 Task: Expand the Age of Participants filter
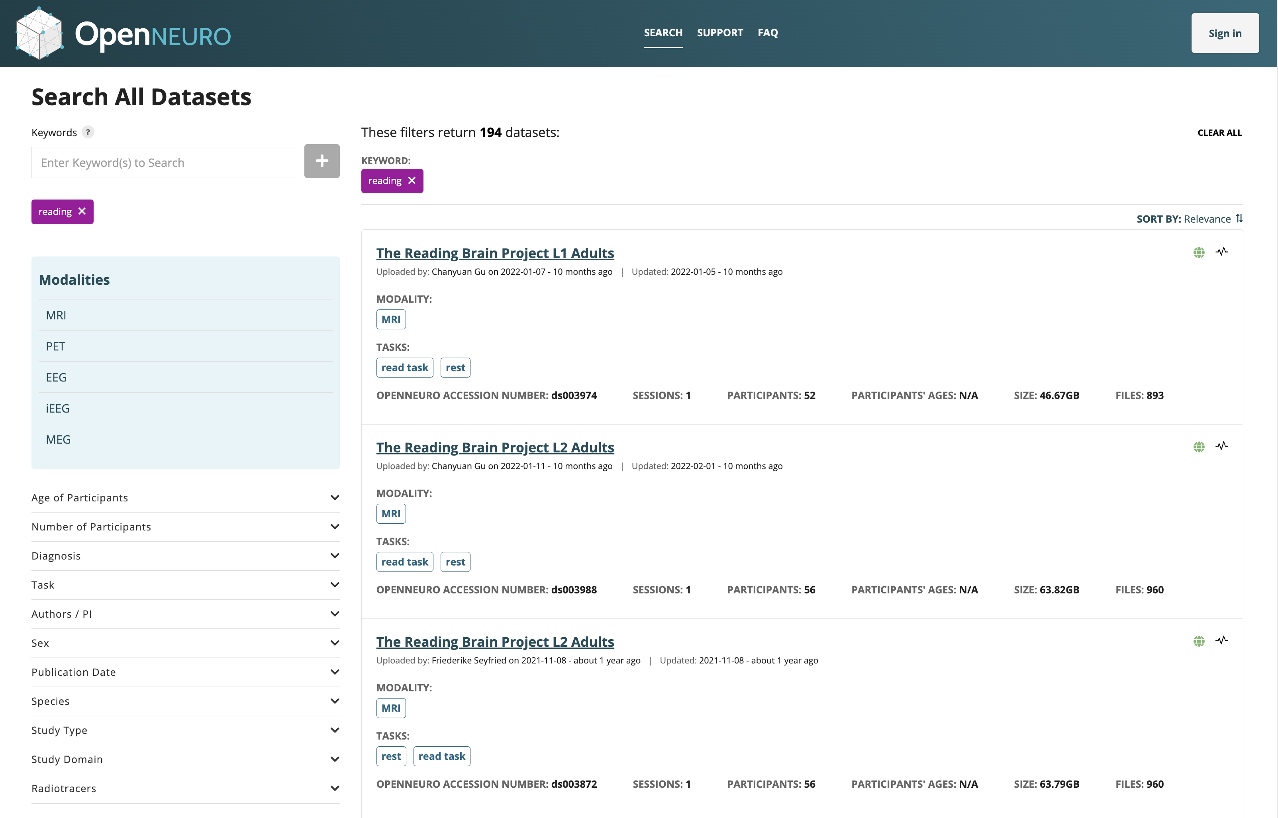coord(185,498)
